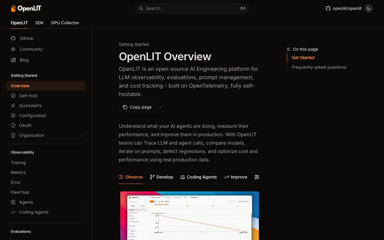Click the Observe tab lines icon
The height and width of the screenshot is (240, 384).
(x=121, y=177)
